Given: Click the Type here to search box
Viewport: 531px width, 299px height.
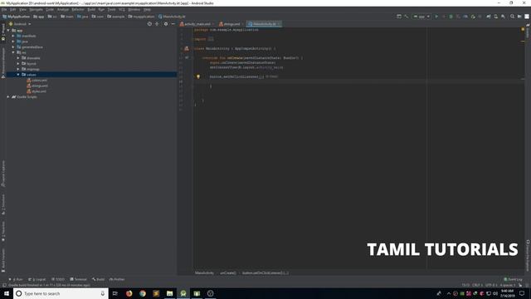Looking at the screenshot, I should tap(61, 293).
